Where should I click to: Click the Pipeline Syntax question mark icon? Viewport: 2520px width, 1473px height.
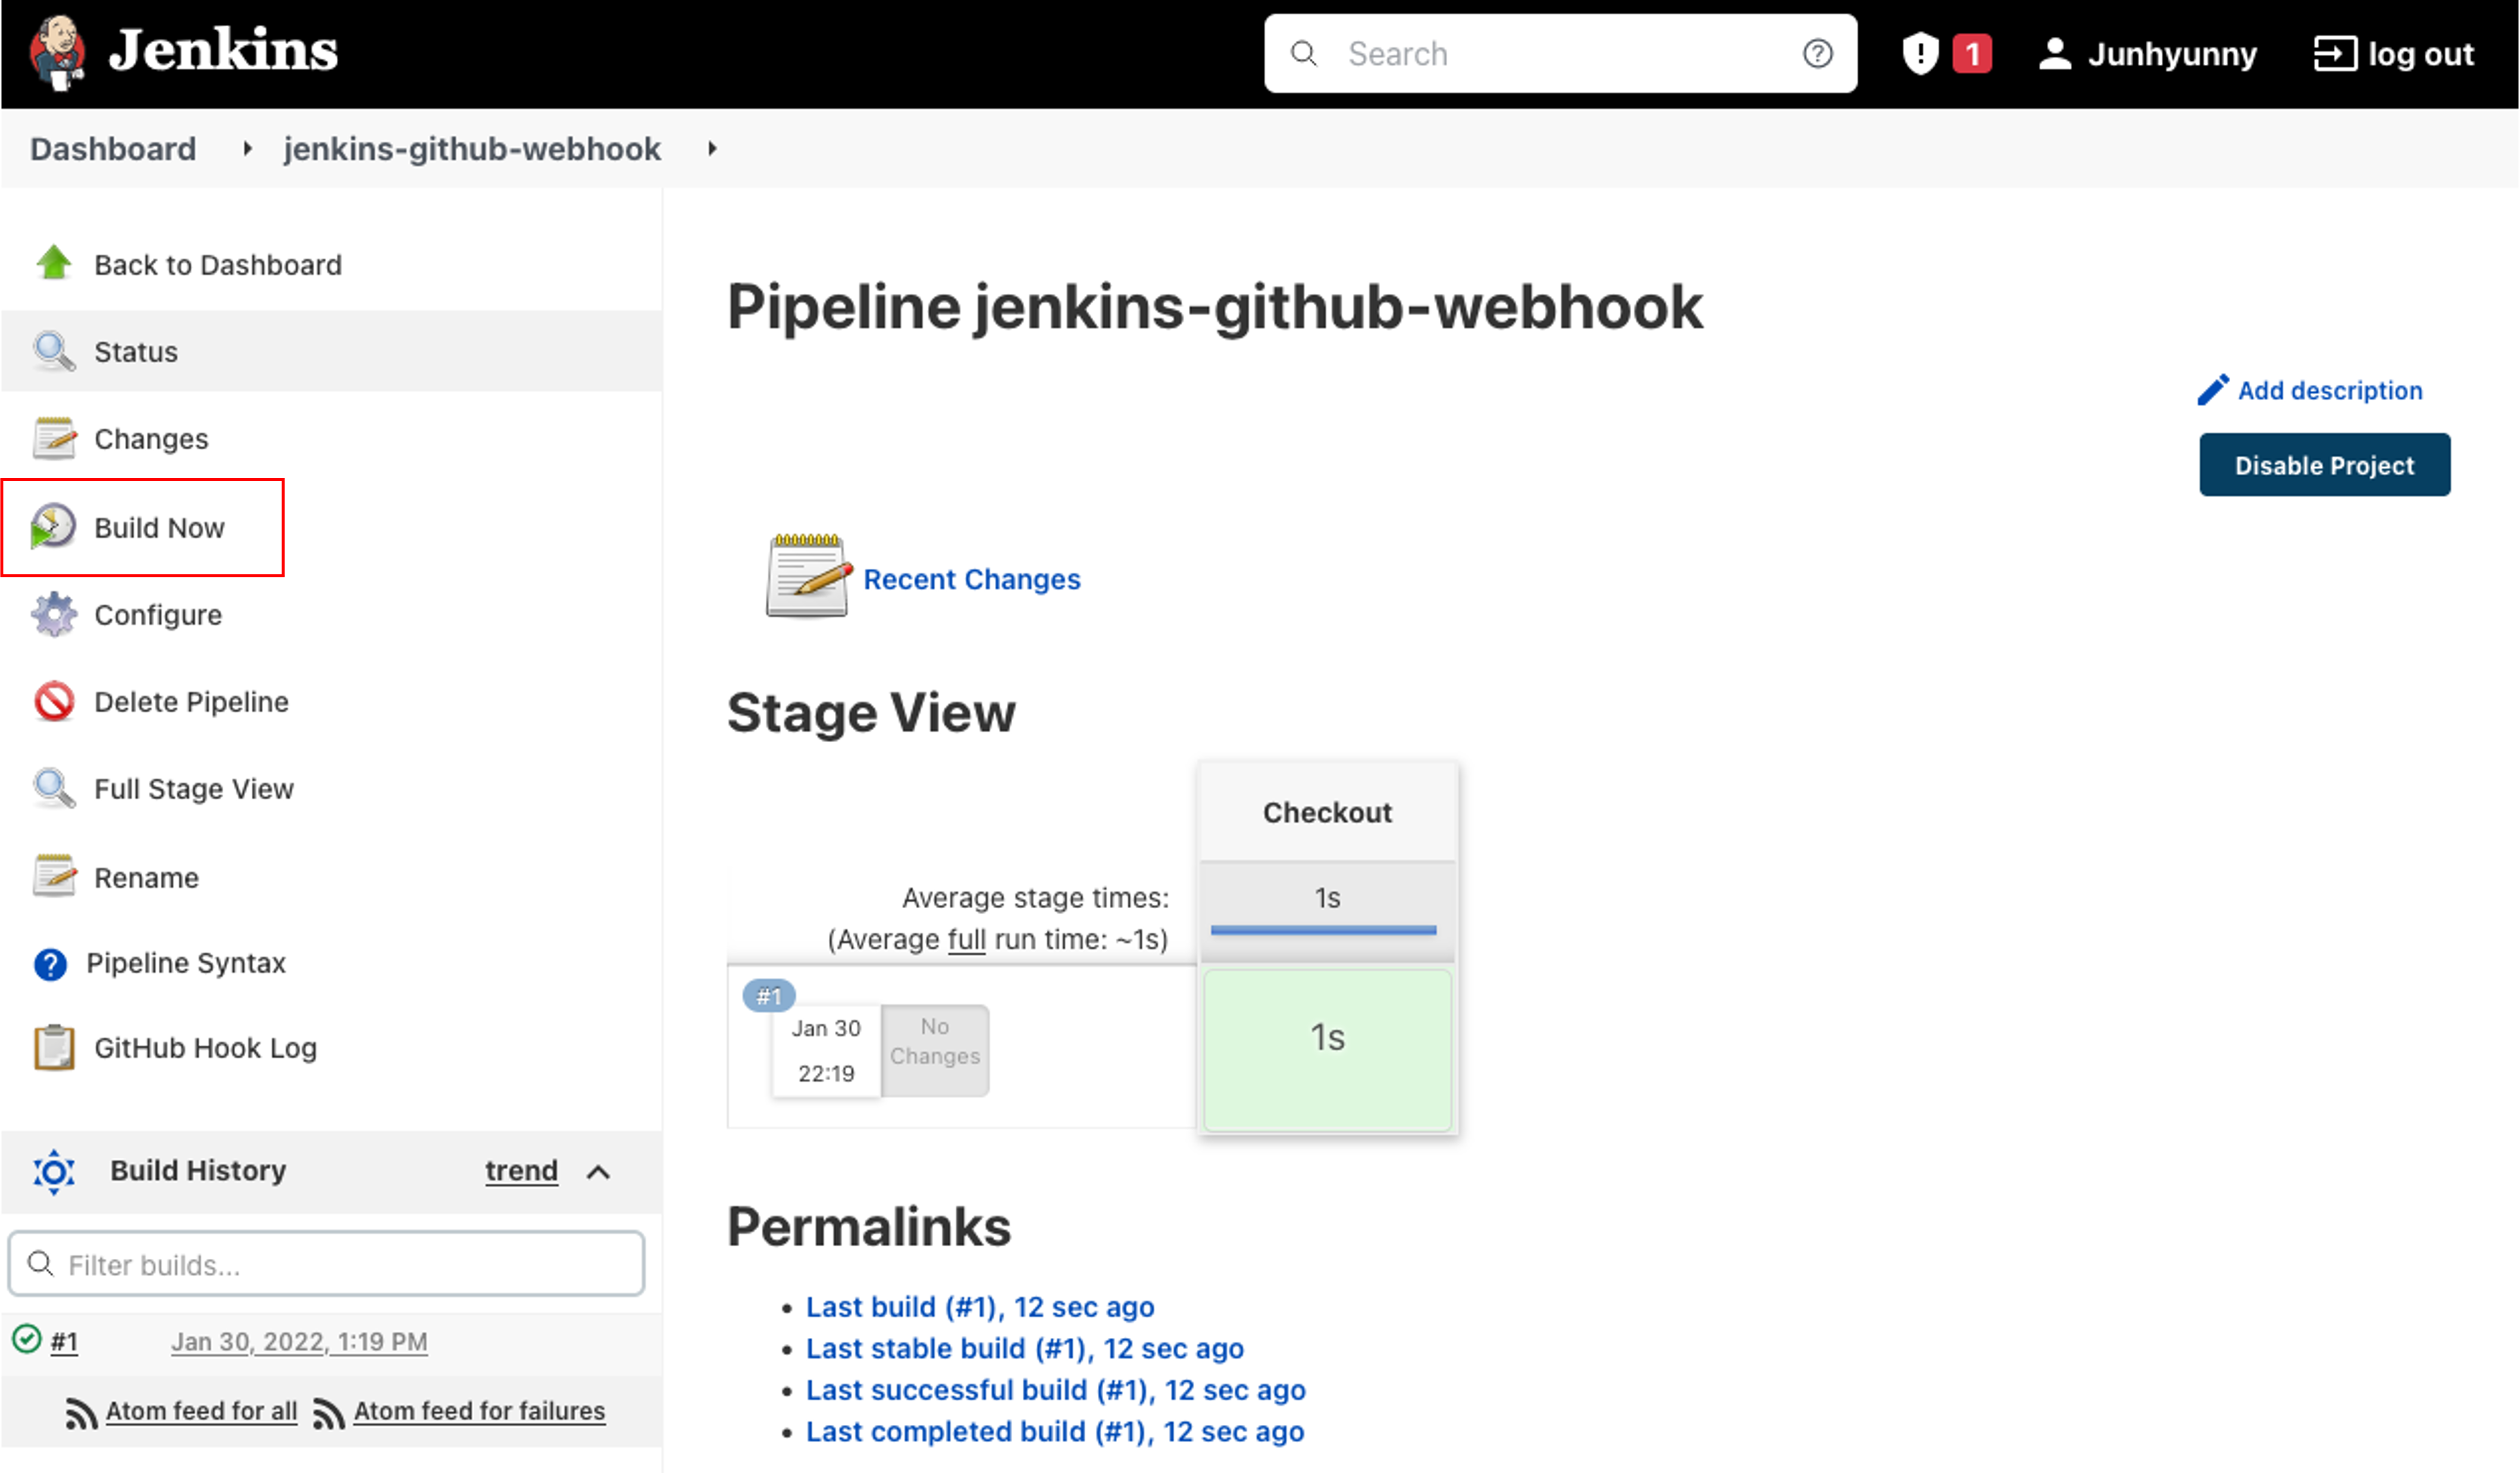pyautogui.click(x=50, y=963)
